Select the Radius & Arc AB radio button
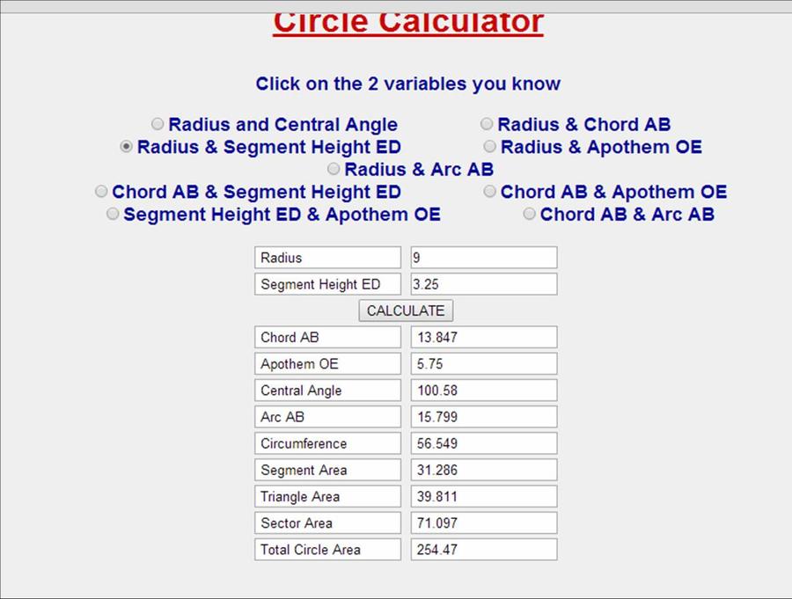This screenshot has height=599, width=792. click(334, 169)
